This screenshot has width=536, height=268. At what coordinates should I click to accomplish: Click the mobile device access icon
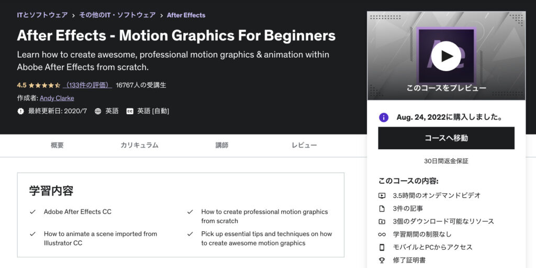click(x=382, y=247)
